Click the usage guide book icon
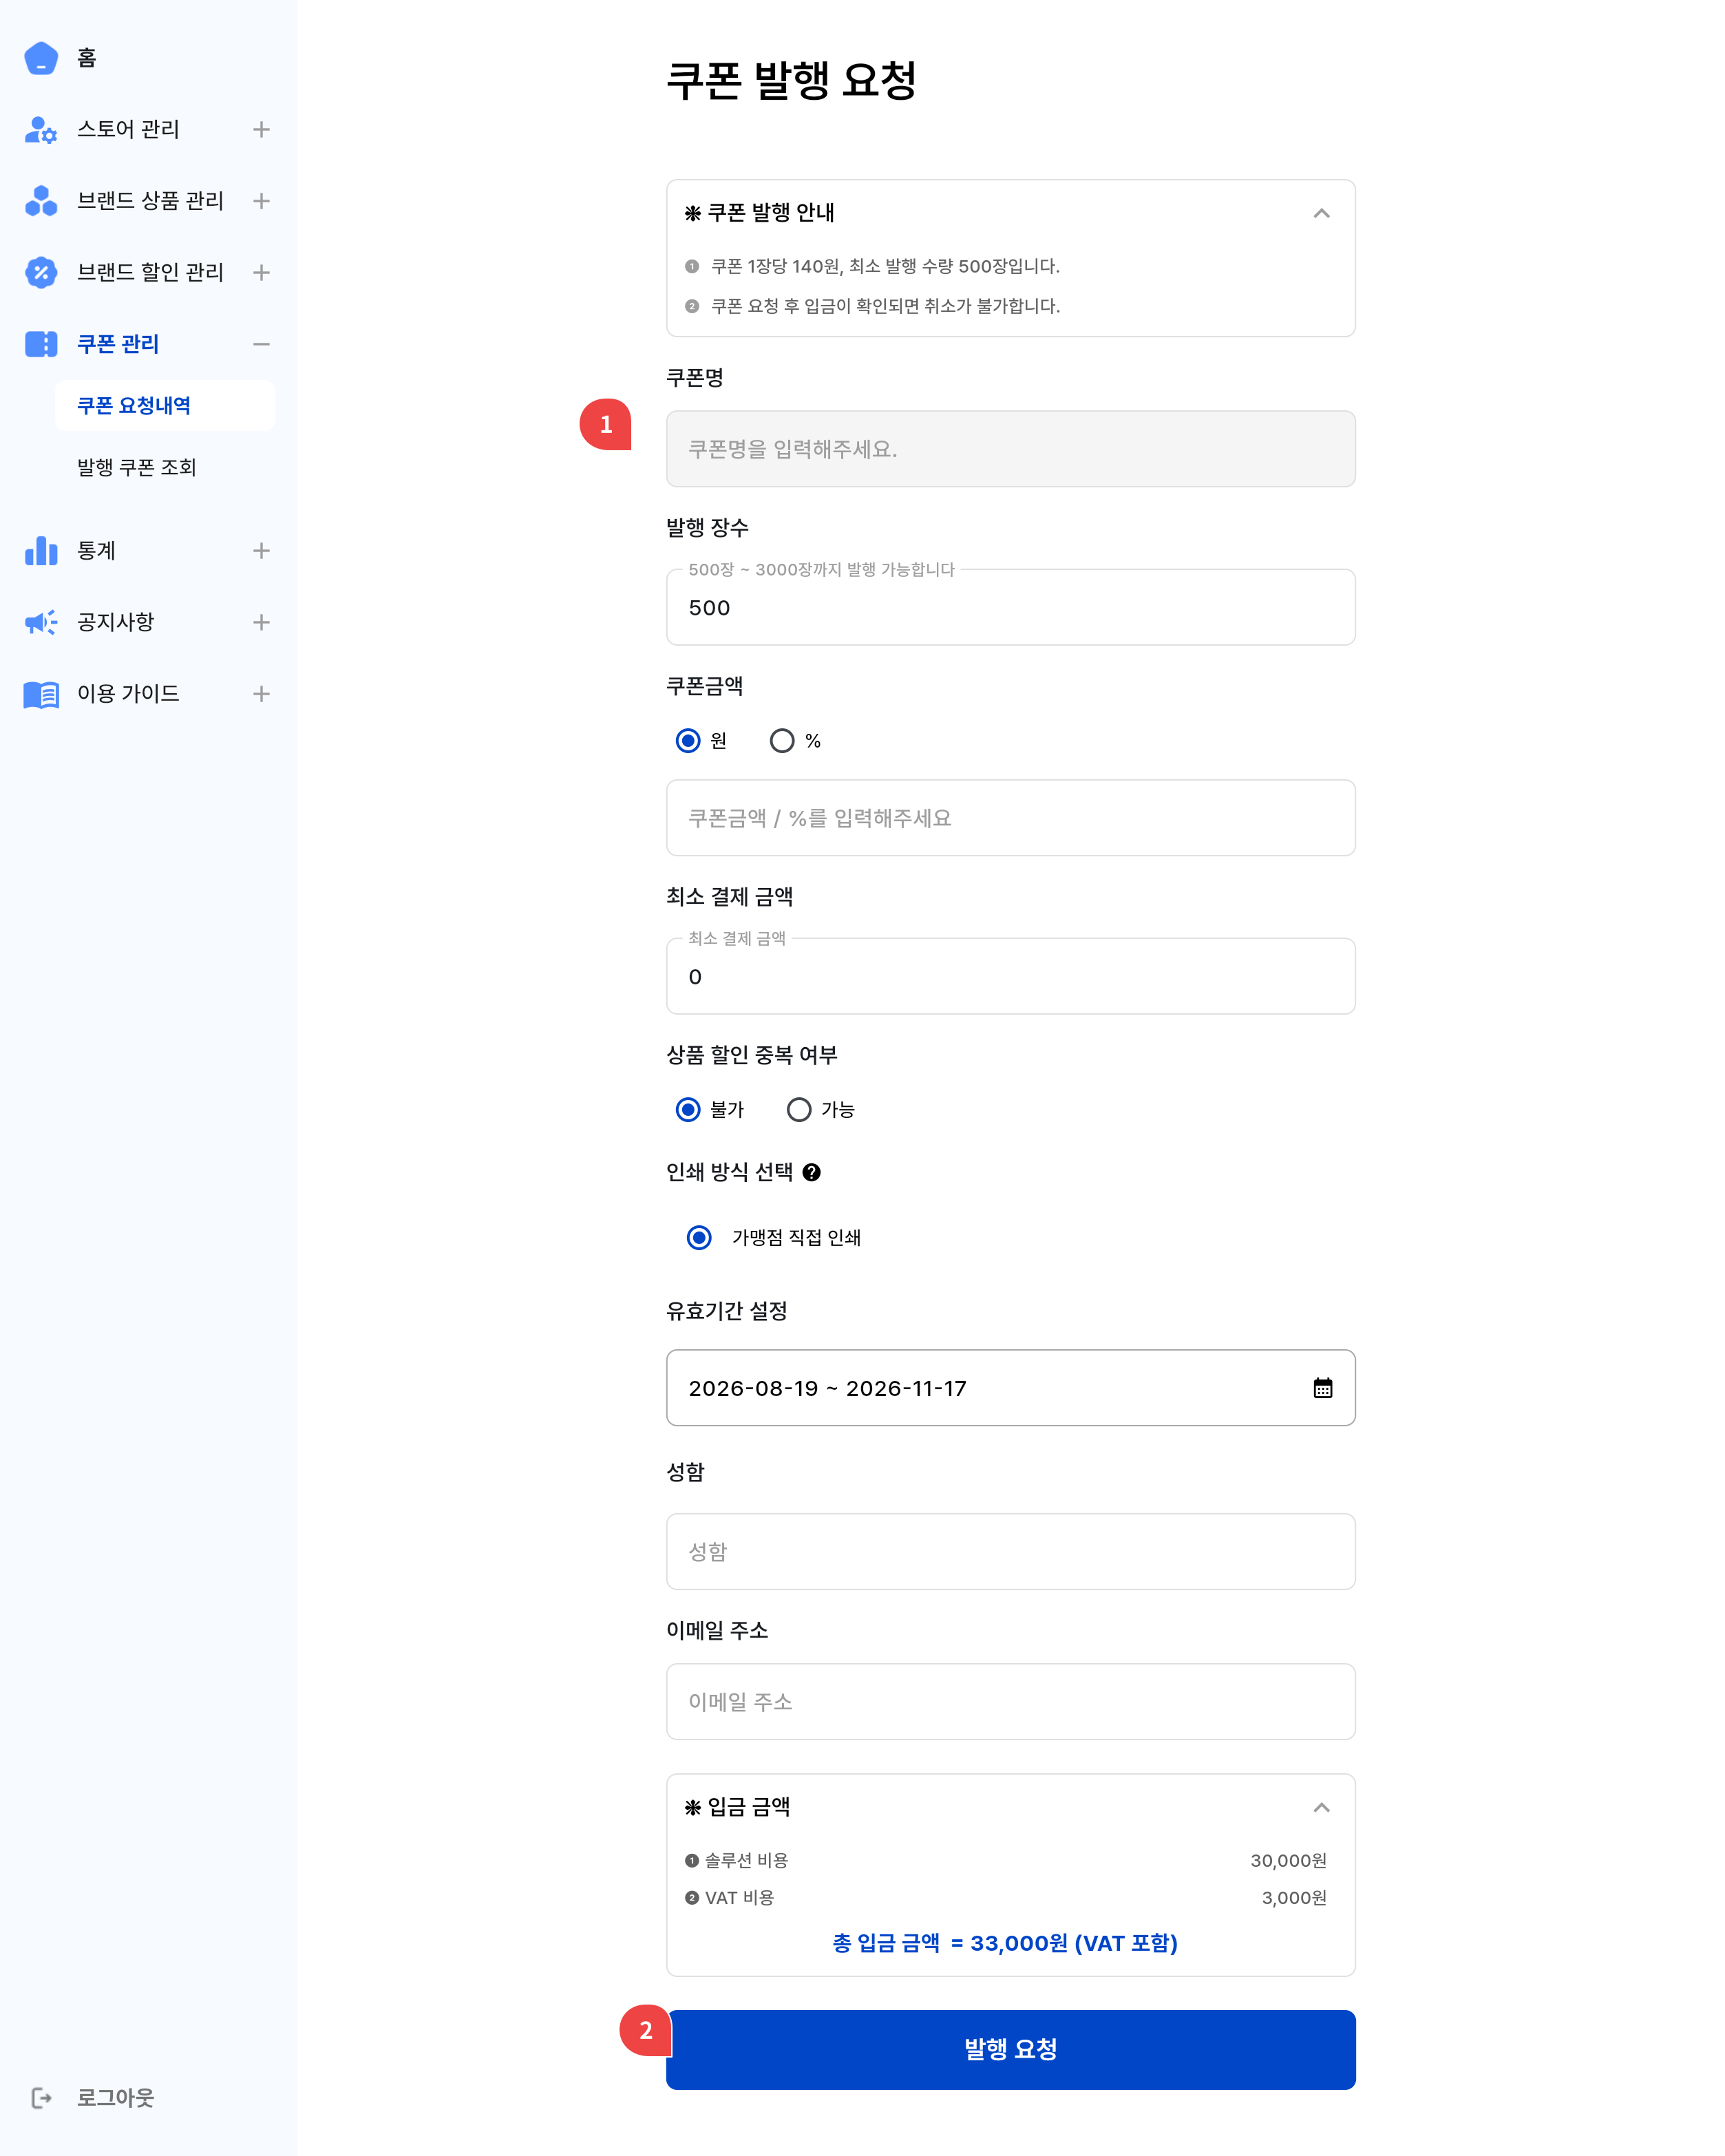Screen dimensions: 1725x2156 pyautogui.click(x=41, y=694)
